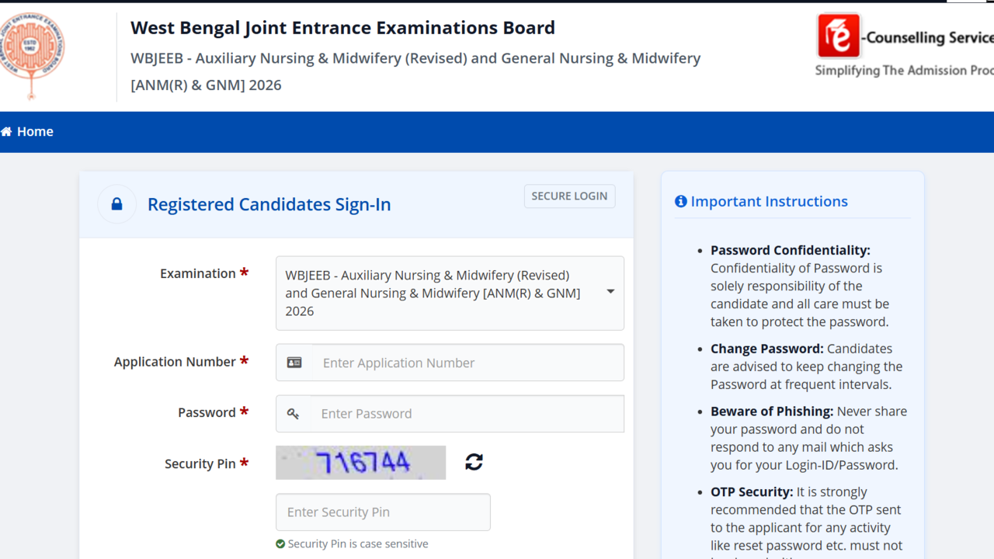Image resolution: width=994 pixels, height=559 pixels.
Task: Click the key icon before the Password field
Action: (x=293, y=414)
